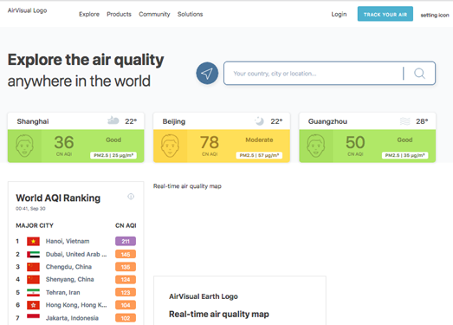Screen dimensions: 453x325
Task: Click the Hong Kong flag icon
Action: coord(33,305)
